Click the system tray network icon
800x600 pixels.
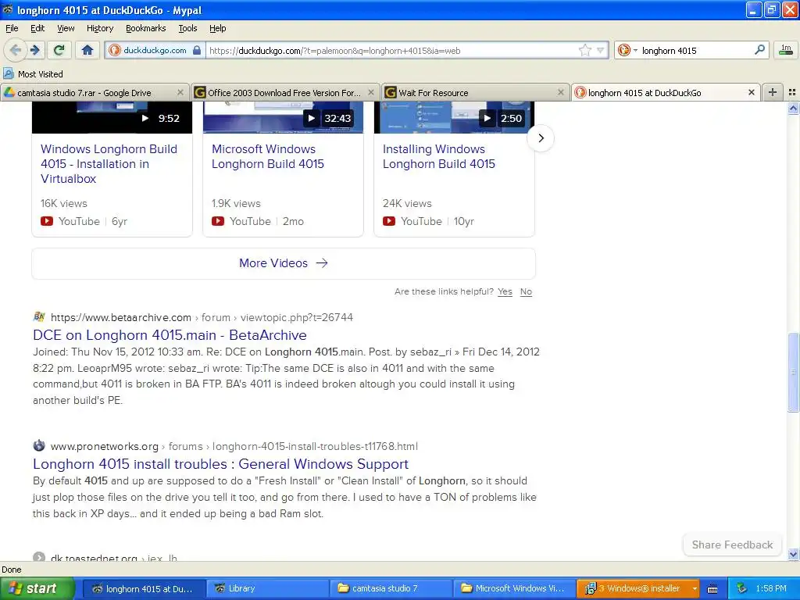(x=741, y=588)
